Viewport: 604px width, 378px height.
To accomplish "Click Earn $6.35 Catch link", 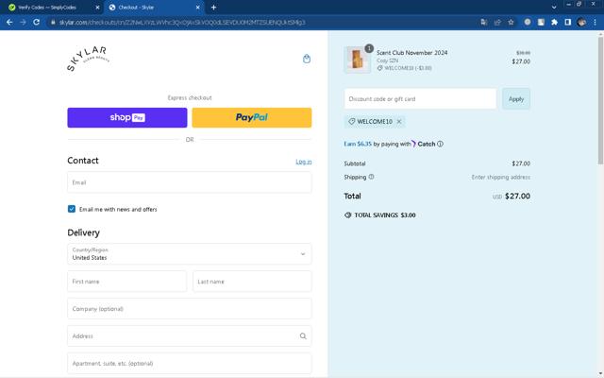I will pos(358,144).
